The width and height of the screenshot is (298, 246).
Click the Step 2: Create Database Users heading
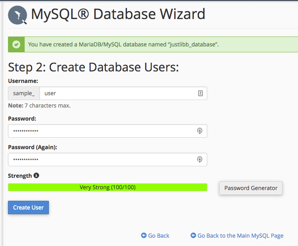point(93,67)
